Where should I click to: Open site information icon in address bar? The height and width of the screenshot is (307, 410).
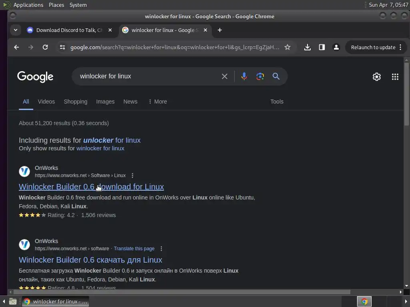(62, 47)
